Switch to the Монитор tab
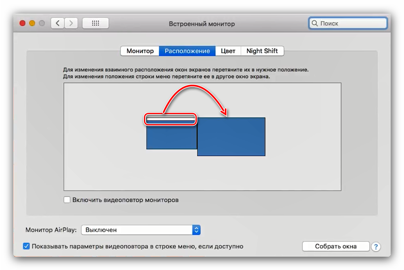The image size is (404, 270). tap(140, 51)
